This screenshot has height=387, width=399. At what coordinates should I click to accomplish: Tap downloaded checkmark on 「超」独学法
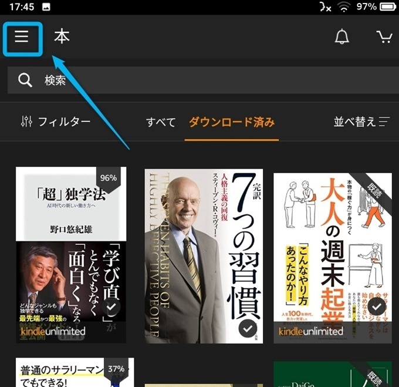[x=111, y=307]
